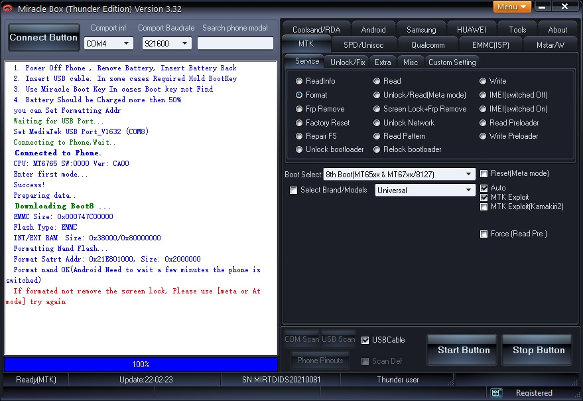Click the COM Scan button
583x401 pixels.
(302, 339)
